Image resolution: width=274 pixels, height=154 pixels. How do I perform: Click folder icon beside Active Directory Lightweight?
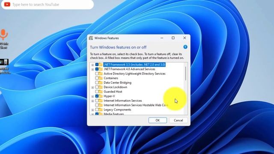(101, 74)
